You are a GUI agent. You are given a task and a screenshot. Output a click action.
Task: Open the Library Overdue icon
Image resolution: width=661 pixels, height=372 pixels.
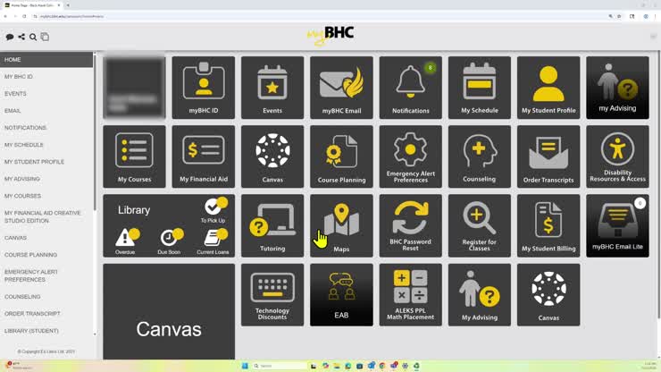coord(127,241)
